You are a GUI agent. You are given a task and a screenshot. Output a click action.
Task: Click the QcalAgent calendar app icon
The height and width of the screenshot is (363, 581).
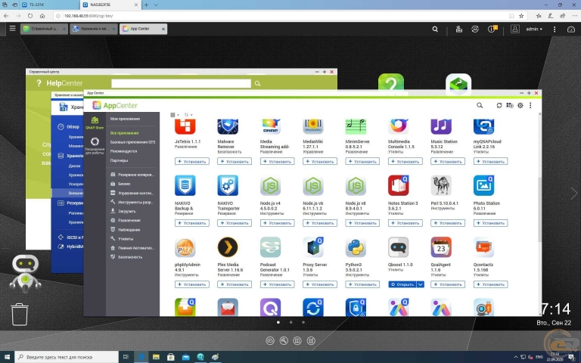click(x=441, y=247)
